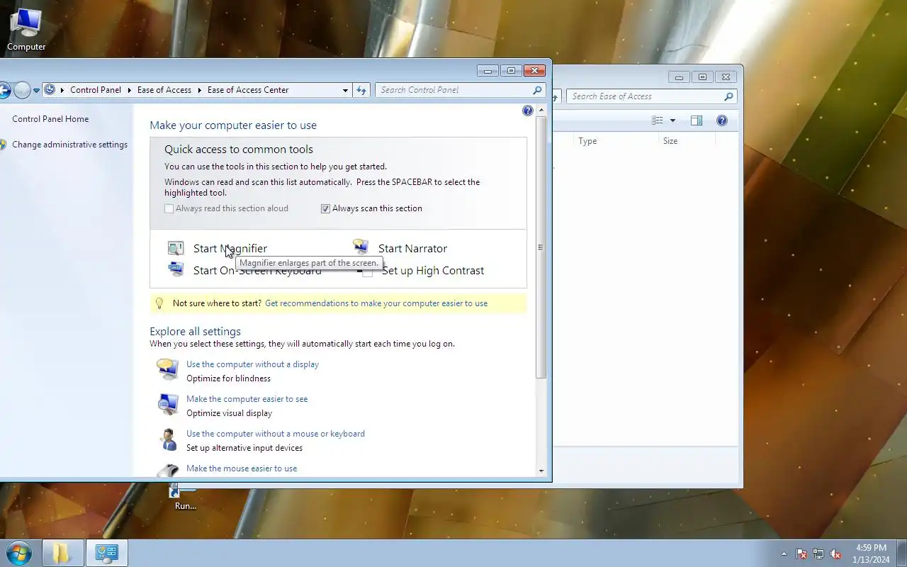Expand the address bar history dropdown

[x=345, y=90]
